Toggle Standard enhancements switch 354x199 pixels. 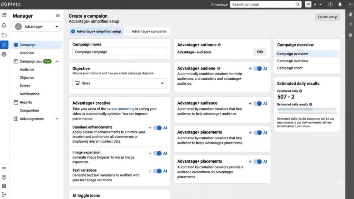[158, 128]
